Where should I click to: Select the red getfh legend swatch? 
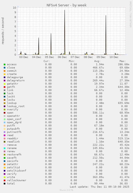coord(5,87)
